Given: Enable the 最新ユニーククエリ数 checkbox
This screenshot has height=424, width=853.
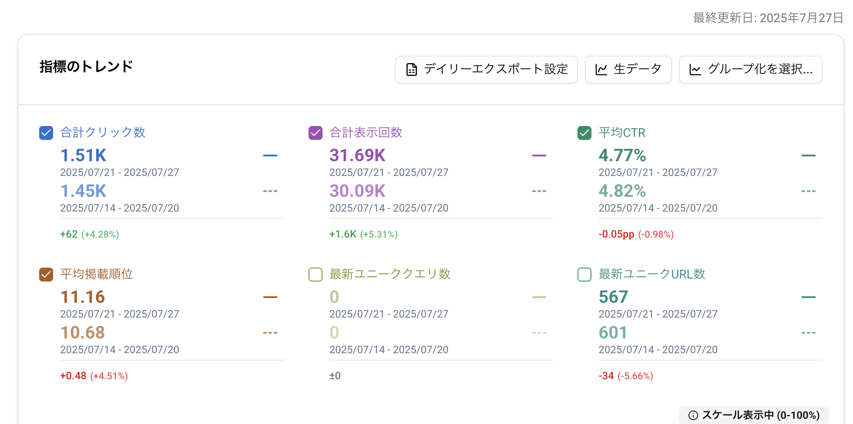Looking at the screenshot, I should tap(315, 275).
